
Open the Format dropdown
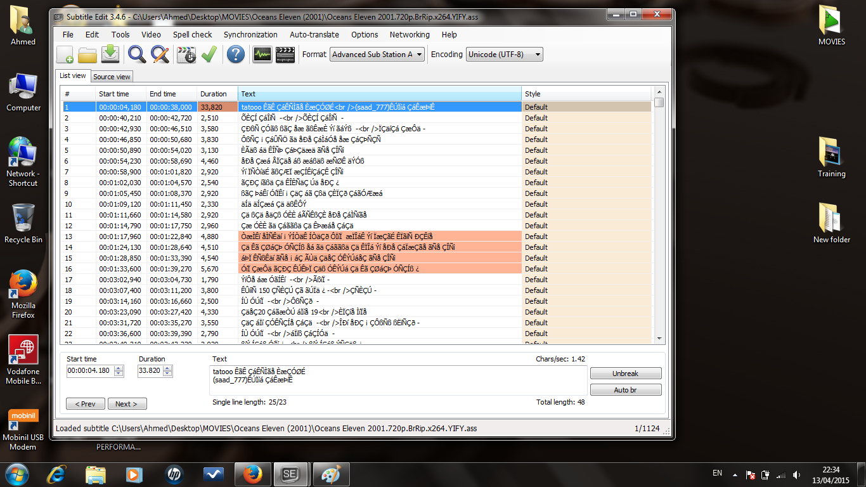(377, 55)
